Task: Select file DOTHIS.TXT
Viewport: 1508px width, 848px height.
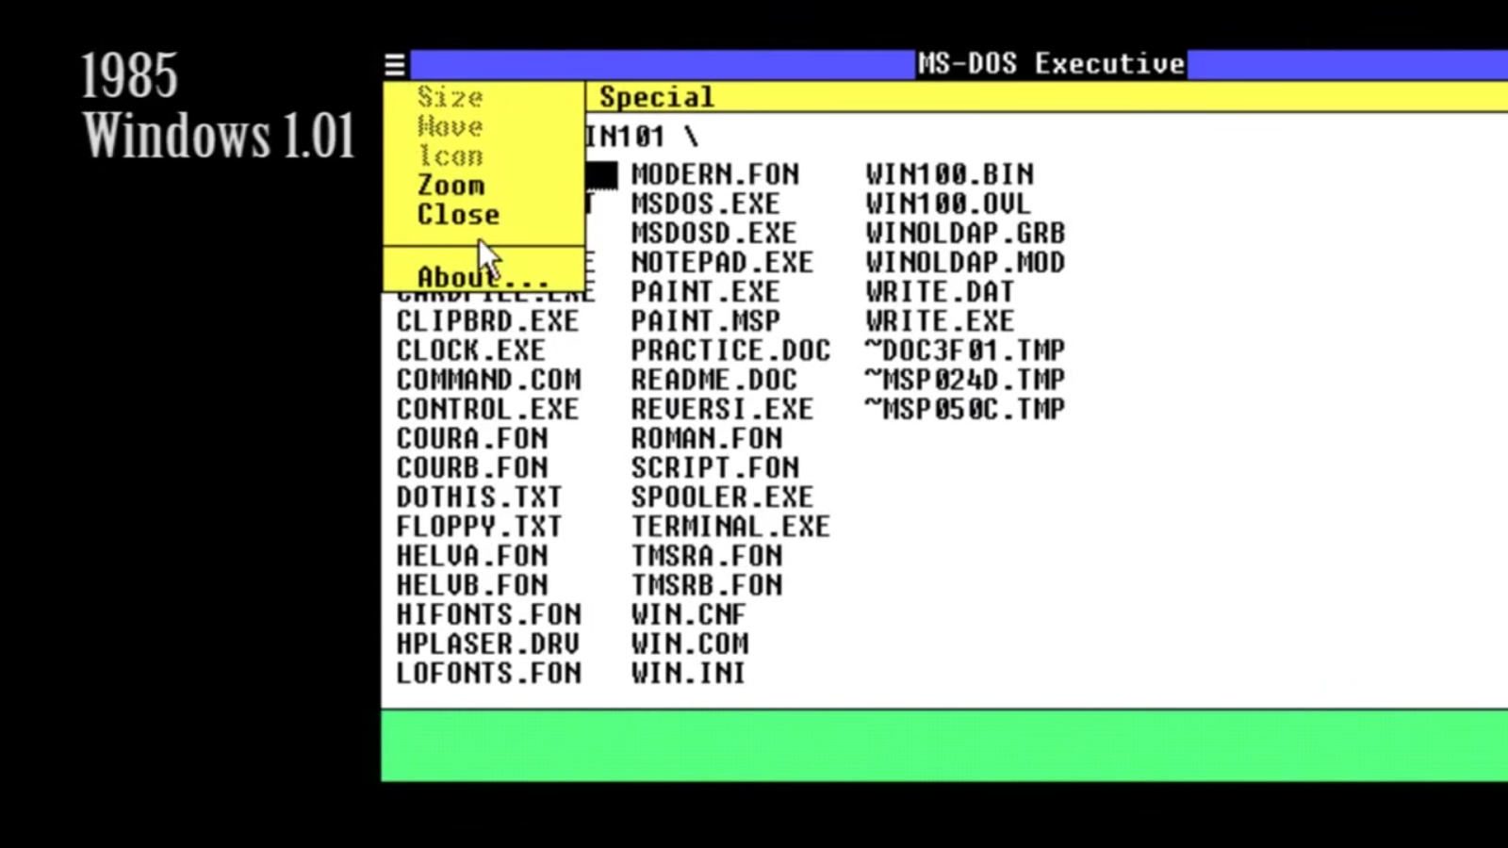Action: pos(480,497)
